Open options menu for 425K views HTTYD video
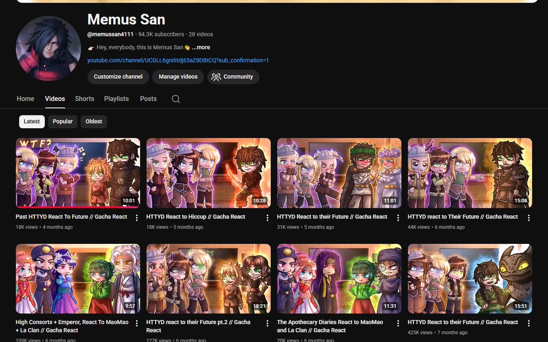This screenshot has width=548, height=342. pos(529,323)
